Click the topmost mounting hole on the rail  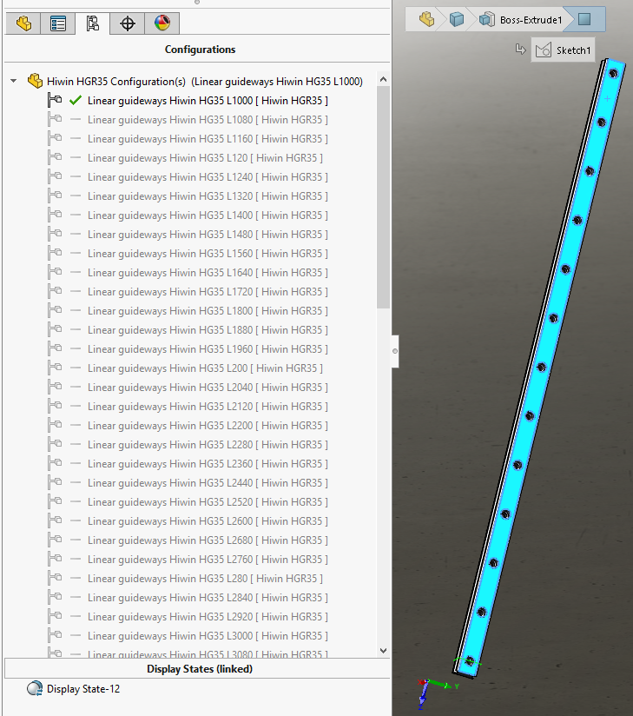tap(613, 73)
